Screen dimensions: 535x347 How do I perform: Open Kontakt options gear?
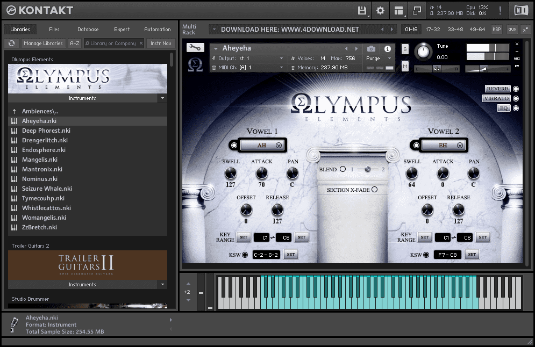[x=380, y=11]
